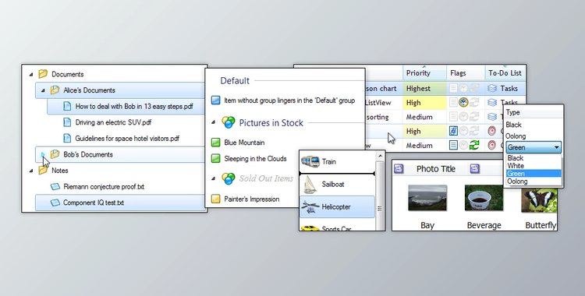Click the Sailboat icon in the vehicle list
The height and width of the screenshot is (296, 585).
[x=310, y=184]
